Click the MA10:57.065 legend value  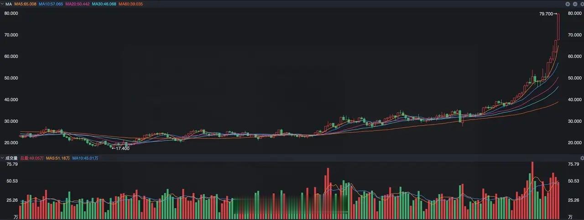point(51,4)
